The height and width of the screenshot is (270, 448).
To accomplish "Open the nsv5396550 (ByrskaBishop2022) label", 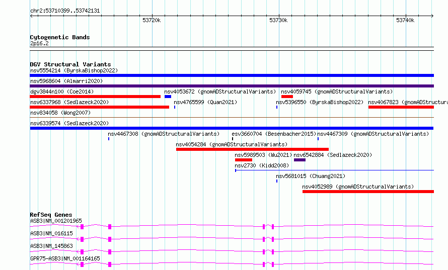I will [x=320, y=102].
